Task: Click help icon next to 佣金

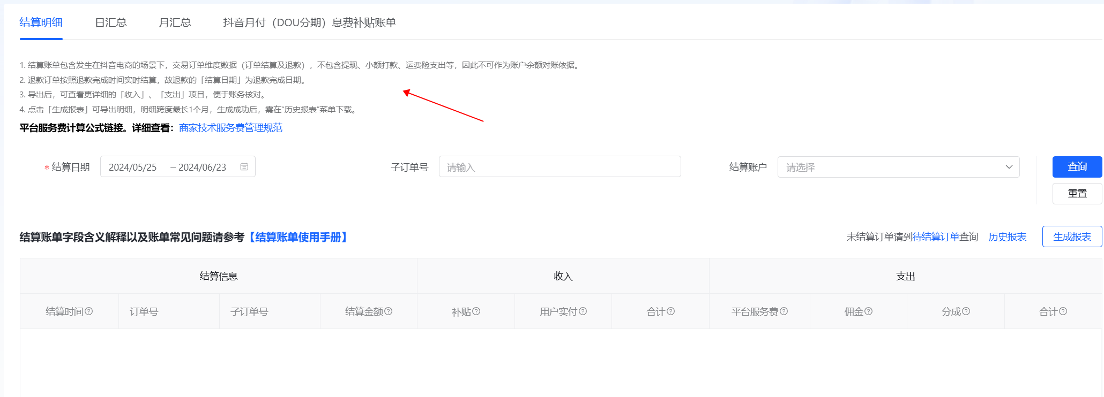Action: [x=869, y=311]
